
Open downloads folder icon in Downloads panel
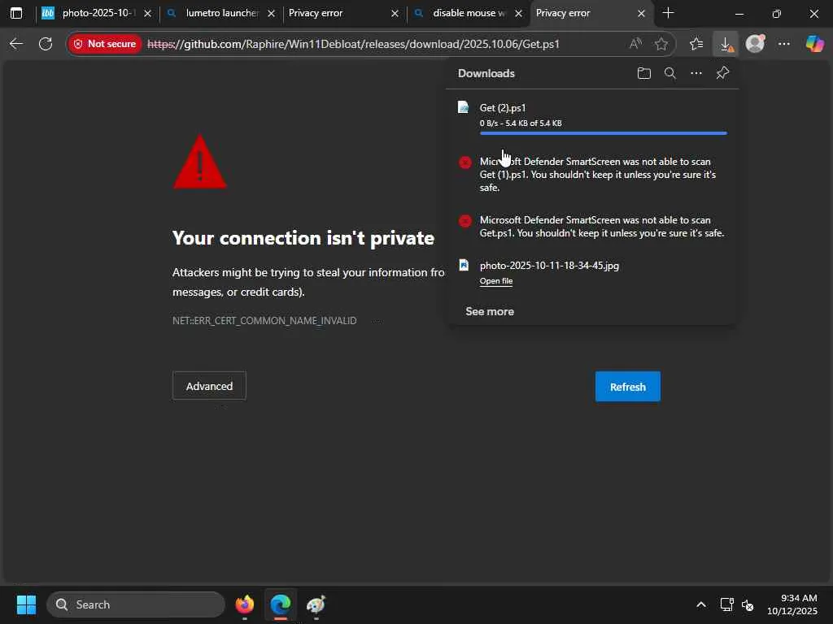pos(644,73)
